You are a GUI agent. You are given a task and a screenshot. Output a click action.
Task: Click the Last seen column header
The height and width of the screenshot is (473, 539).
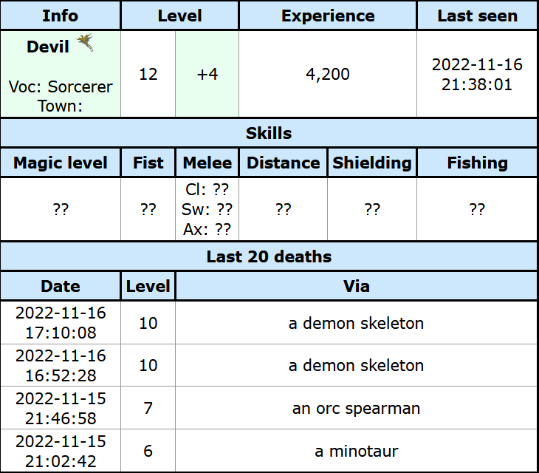(x=477, y=16)
